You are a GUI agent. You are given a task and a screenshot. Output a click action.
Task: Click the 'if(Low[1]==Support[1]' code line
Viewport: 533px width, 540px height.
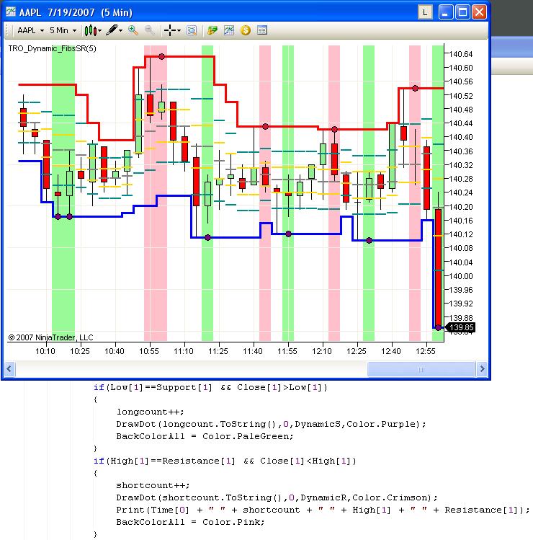click(210, 387)
